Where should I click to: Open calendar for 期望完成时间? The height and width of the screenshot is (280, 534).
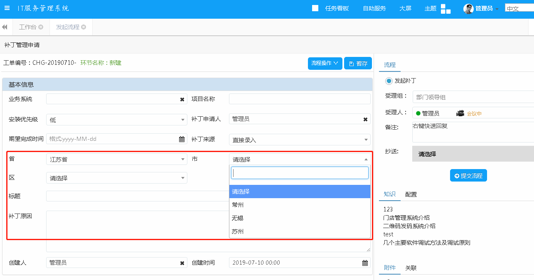pyautogui.click(x=182, y=139)
